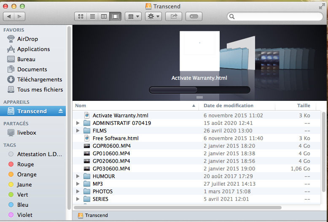Sort by Date de modification column

pyautogui.click(x=229, y=106)
